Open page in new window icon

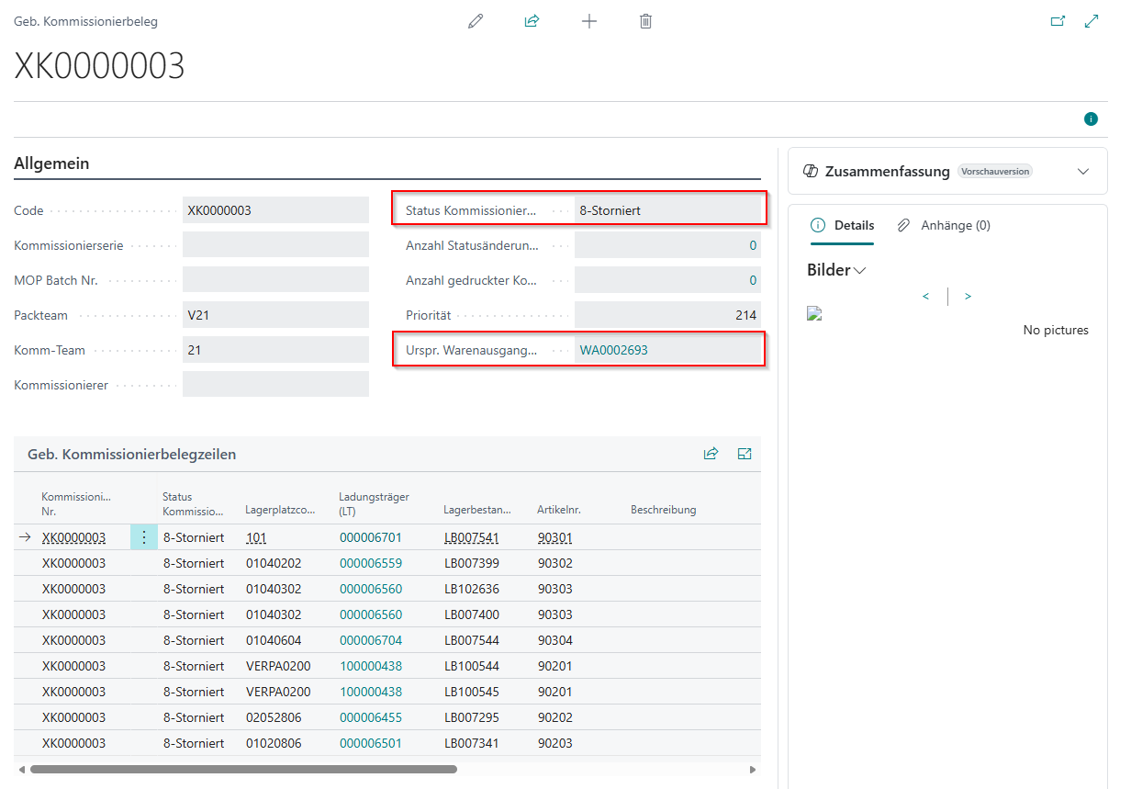1058,21
